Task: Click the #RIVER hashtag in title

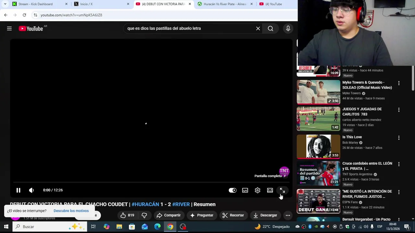Action: tap(181, 204)
